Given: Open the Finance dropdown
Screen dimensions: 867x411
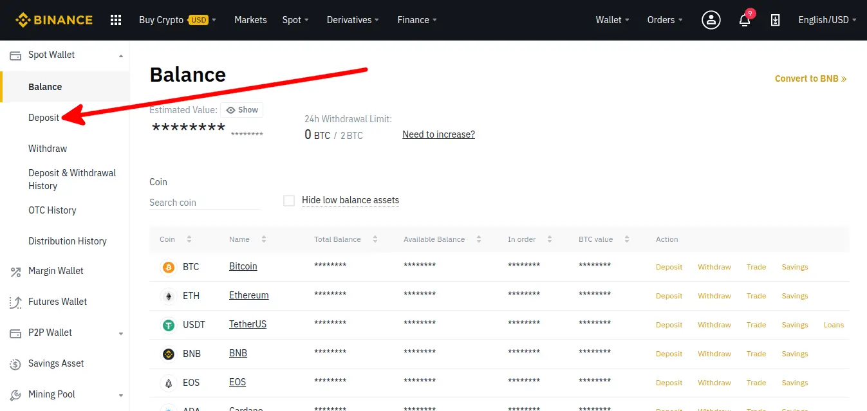Looking at the screenshot, I should click(x=418, y=20).
